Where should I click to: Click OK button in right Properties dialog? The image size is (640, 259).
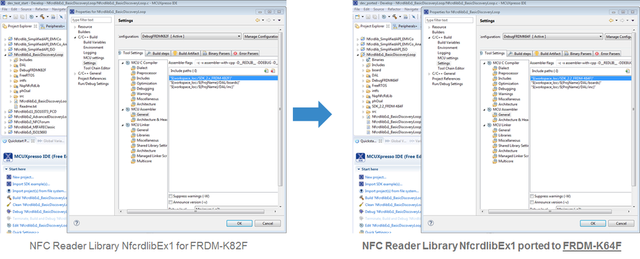click(593, 223)
